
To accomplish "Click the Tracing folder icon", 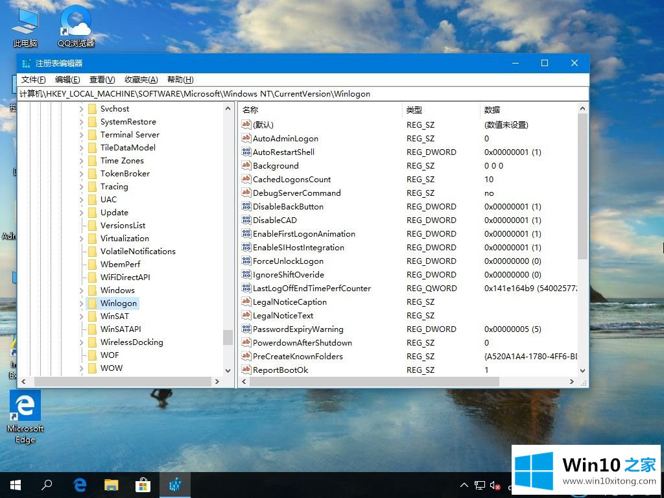I will (x=92, y=187).
